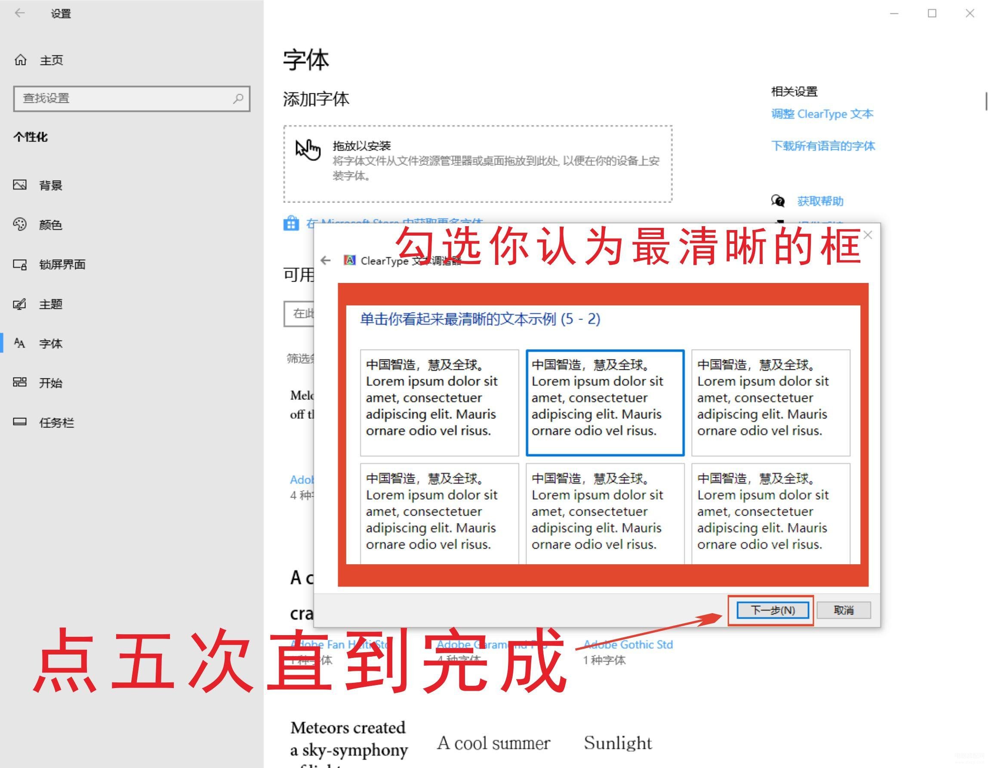Select bottom-left text sample
This screenshot has height=768, width=989.
(439, 514)
